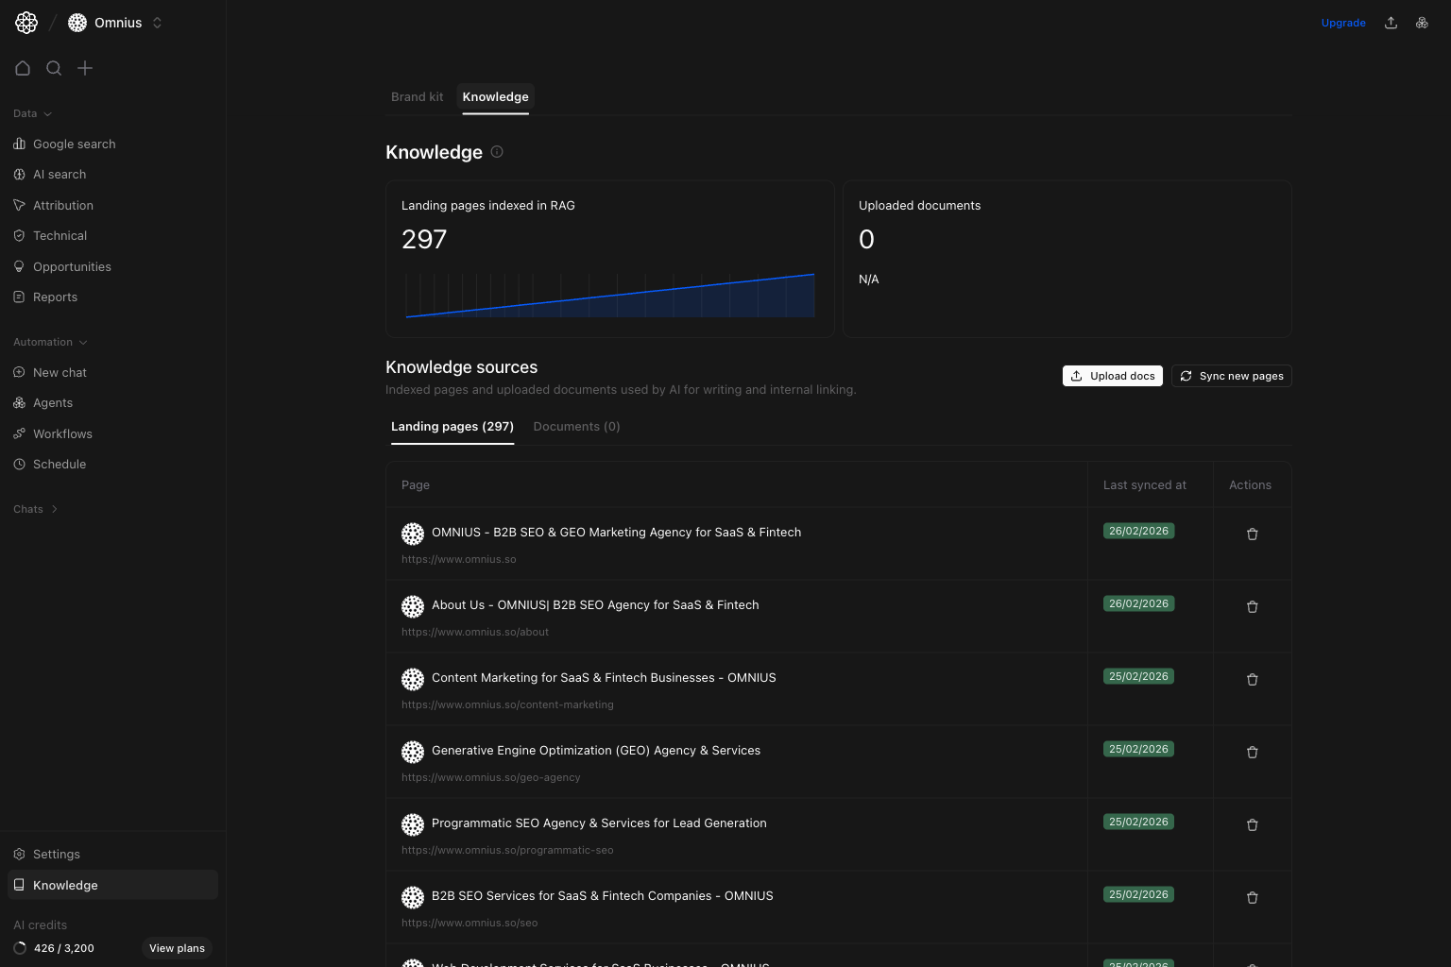Select AI search from the sidebar
Image resolution: width=1451 pixels, height=967 pixels.
click(x=59, y=174)
